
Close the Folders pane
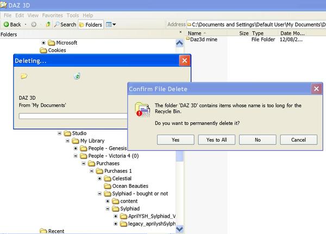click(x=180, y=32)
